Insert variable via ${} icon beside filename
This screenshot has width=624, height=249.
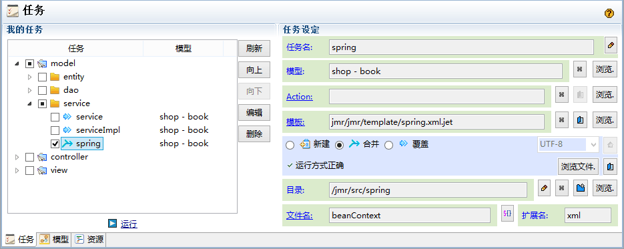coord(507,213)
